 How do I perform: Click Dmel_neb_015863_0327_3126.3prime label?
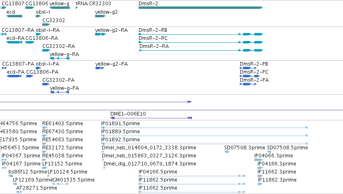click(149, 156)
